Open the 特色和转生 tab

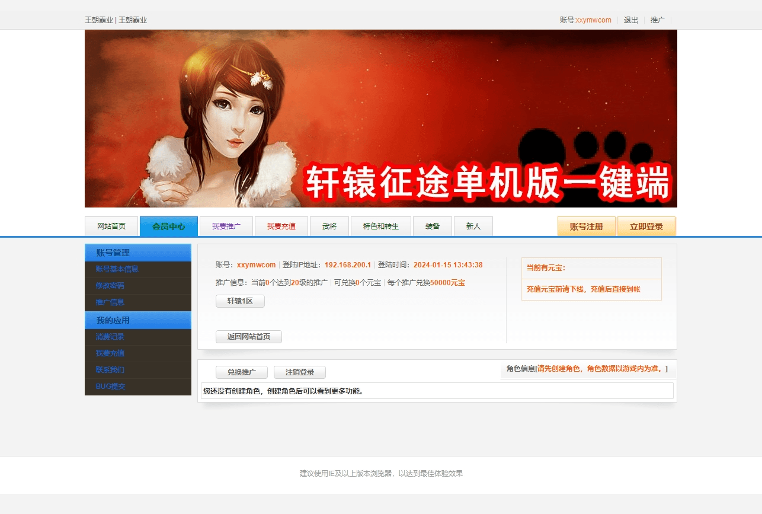click(381, 226)
